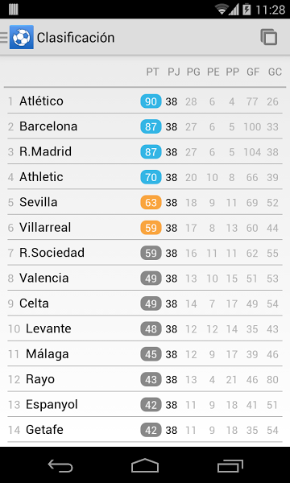Screen dimensions: 290x483
Task: Open the Levante team row
Action: [x=145, y=328]
